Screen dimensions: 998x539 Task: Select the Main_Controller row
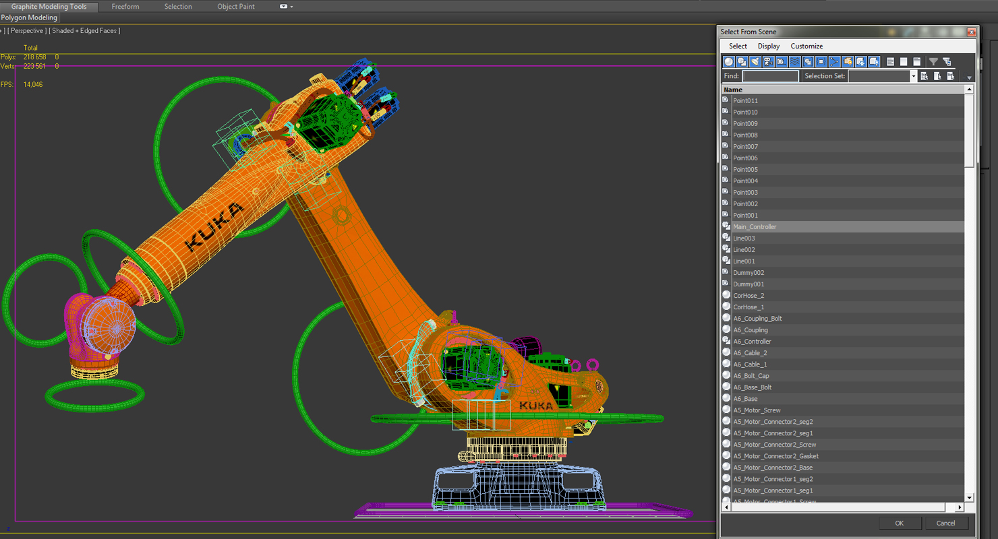click(842, 227)
